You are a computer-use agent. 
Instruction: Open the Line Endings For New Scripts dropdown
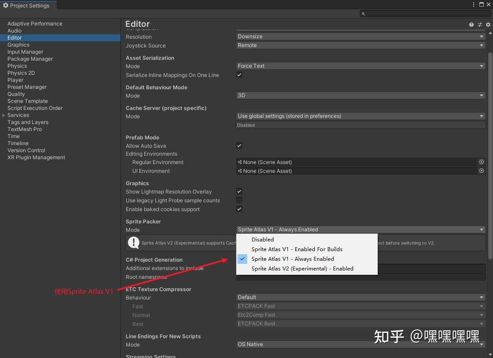360,344
